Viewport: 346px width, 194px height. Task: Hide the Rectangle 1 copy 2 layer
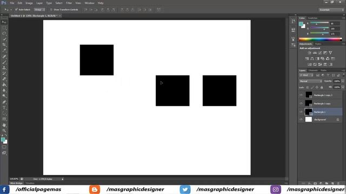pos(301,95)
